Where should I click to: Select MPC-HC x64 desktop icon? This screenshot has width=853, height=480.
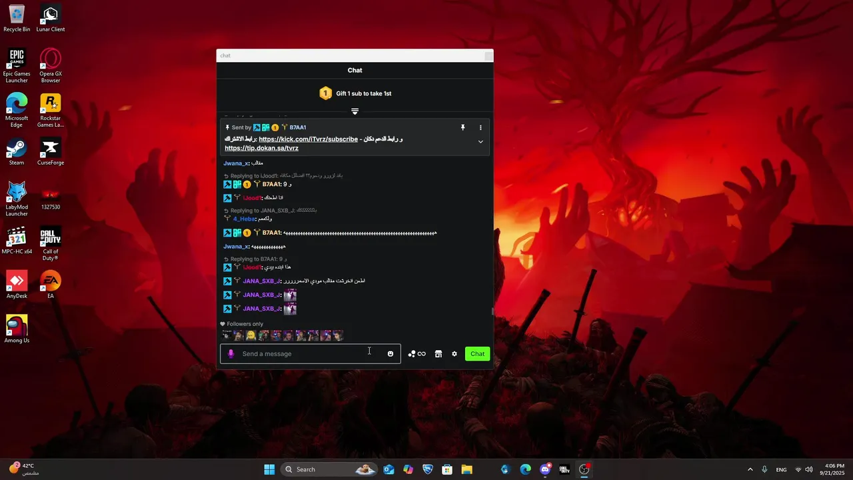(17, 241)
